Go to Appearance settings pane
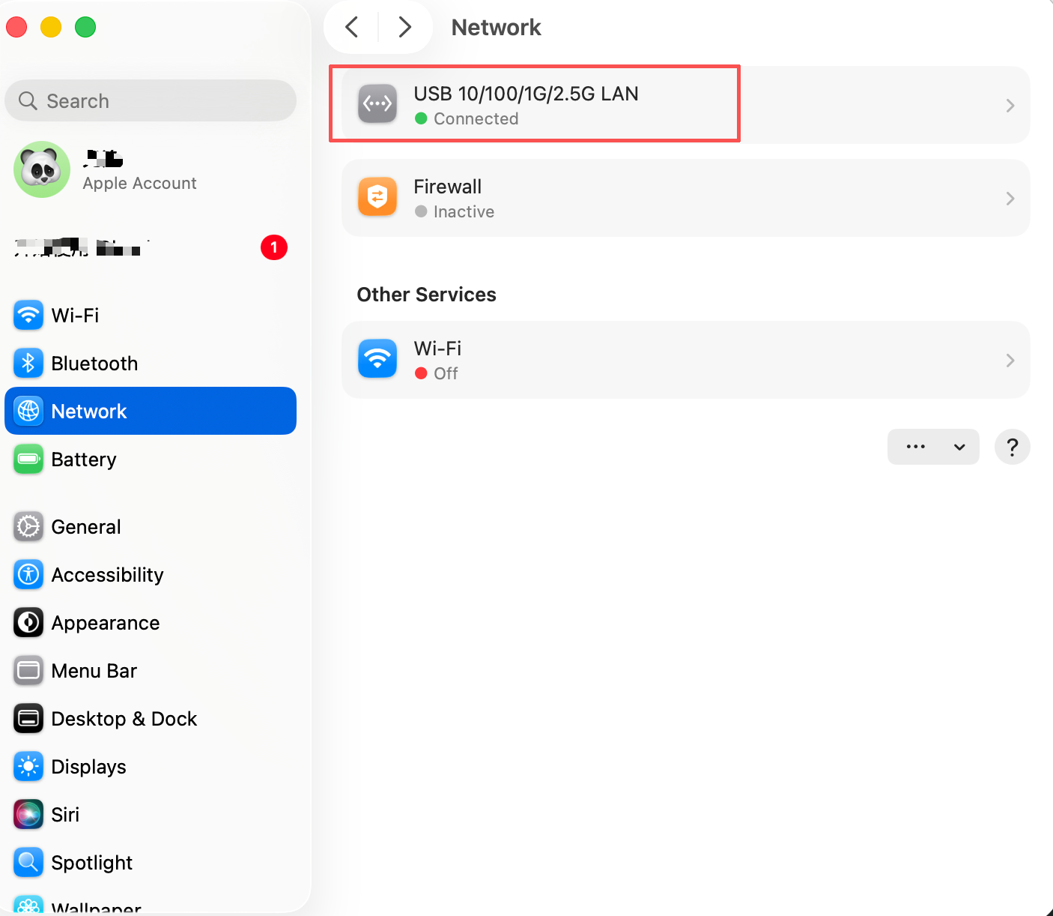 (105, 623)
